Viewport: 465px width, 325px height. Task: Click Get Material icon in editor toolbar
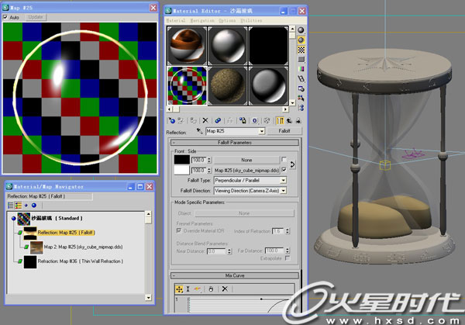point(171,120)
